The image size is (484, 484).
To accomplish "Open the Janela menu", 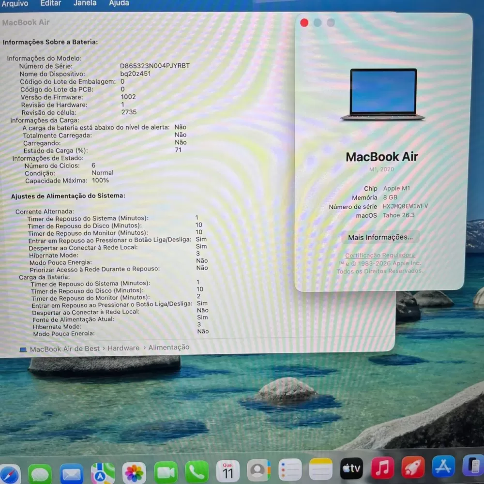I will (85, 3).
